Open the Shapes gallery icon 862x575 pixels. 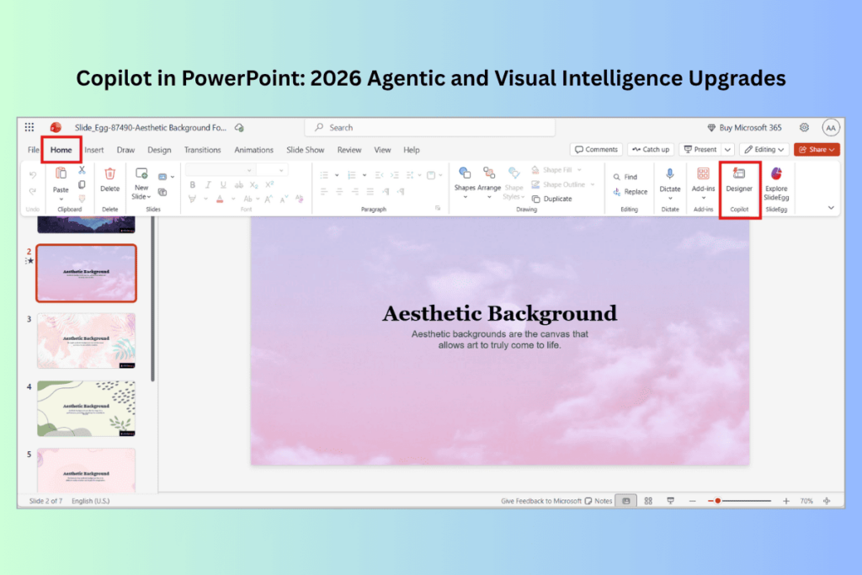pos(465,173)
